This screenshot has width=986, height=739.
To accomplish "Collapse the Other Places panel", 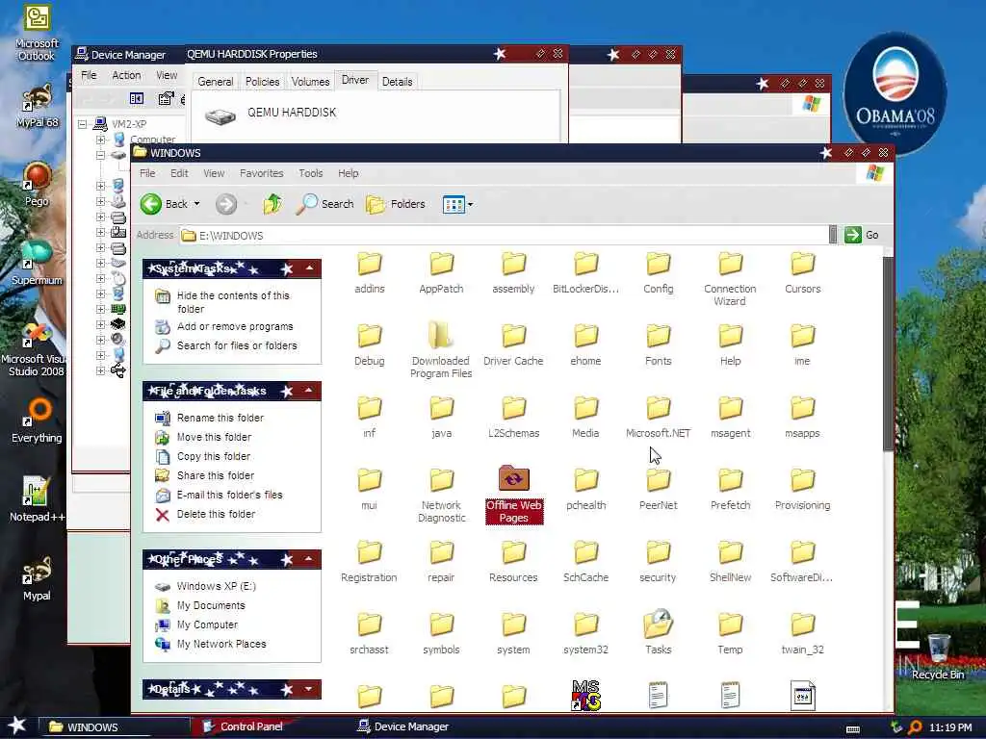I will (309, 559).
